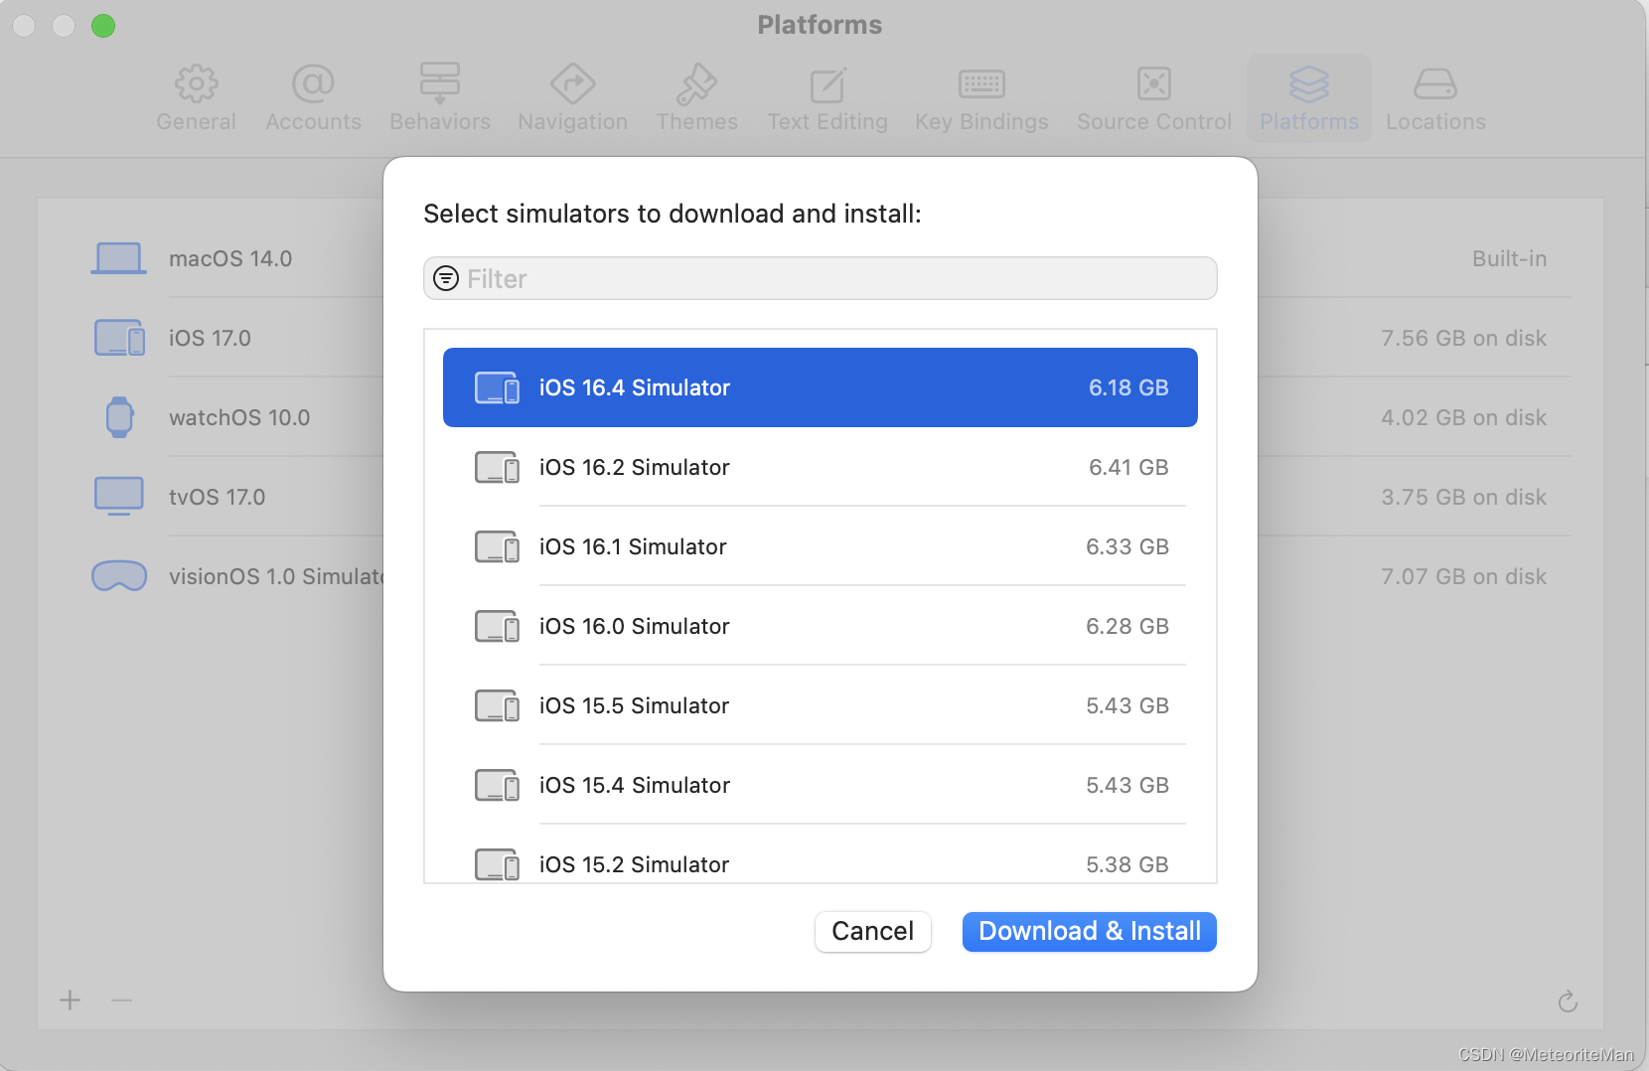The image size is (1649, 1071).
Task: Select the iOS 15.2 Simulator row
Action: point(820,854)
